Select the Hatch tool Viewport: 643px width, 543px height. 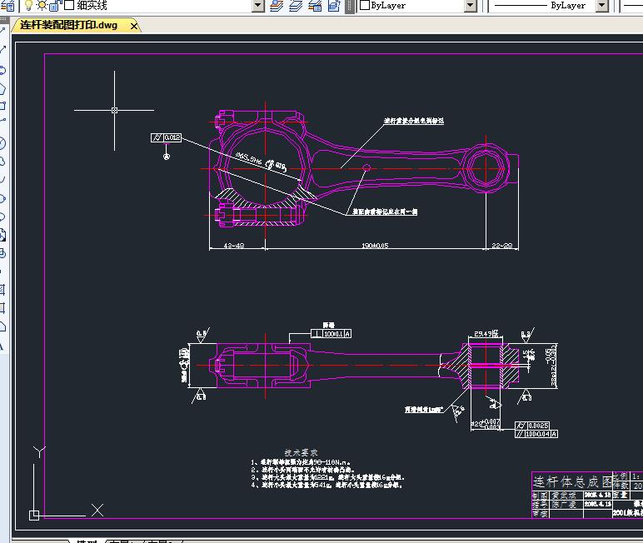(x=2, y=290)
